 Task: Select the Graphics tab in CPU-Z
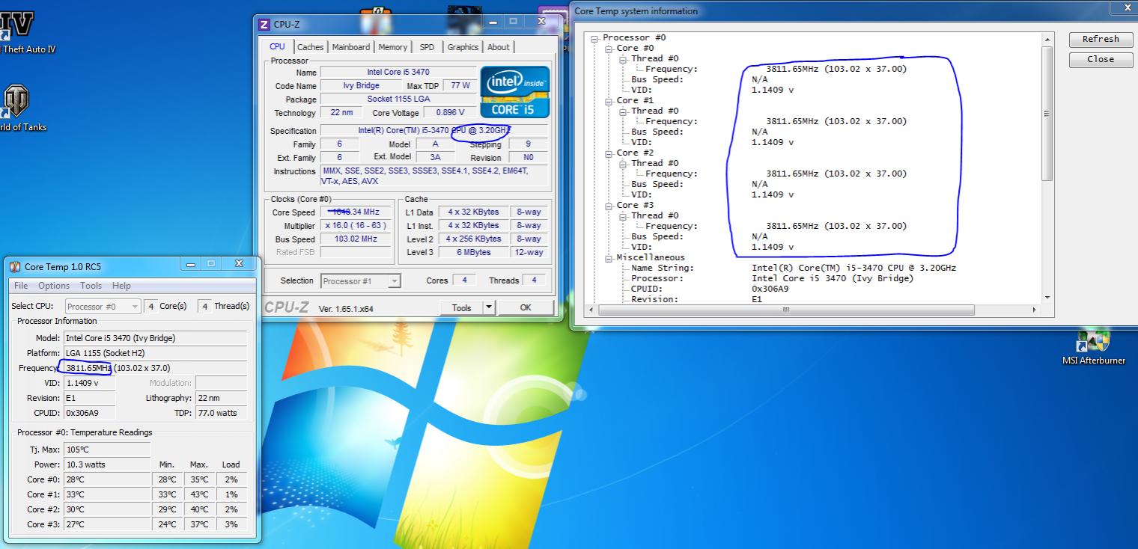tap(463, 47)
